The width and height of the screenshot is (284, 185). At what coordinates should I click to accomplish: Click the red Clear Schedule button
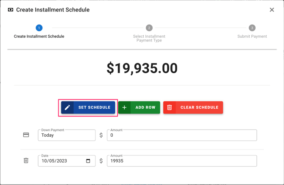[193, 108]
